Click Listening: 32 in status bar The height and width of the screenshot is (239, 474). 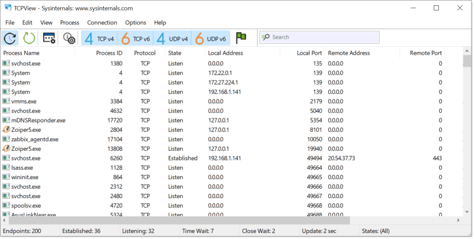pos(138,231)
